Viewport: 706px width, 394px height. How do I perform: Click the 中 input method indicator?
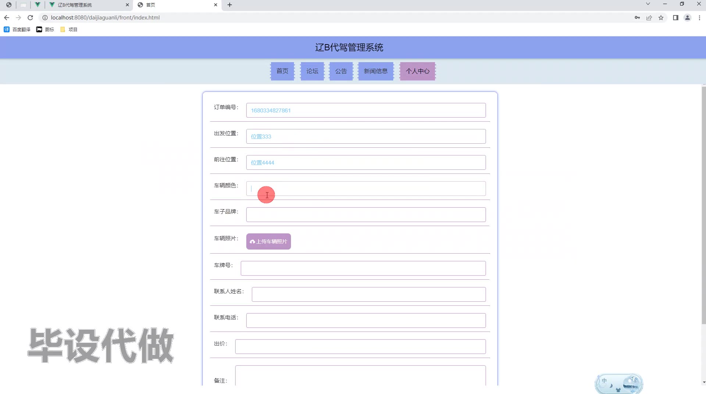pos(604,381)
